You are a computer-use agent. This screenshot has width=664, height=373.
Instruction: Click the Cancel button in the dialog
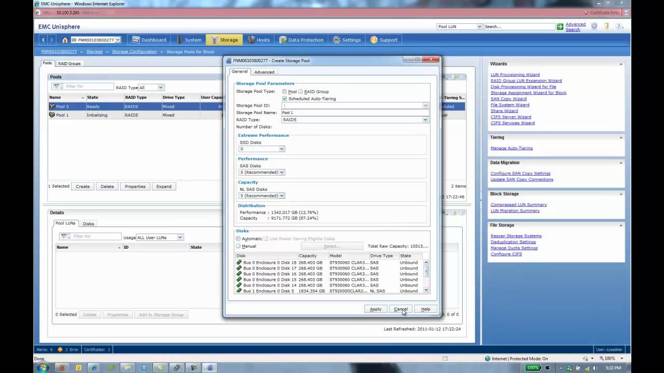(400, 309)
